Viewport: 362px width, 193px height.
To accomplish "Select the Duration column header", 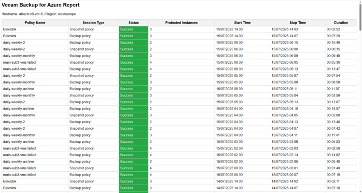I will coord(341,23).
